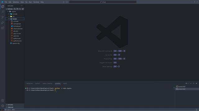Open the Search view in activity bar
This screenshot has height=111, width=199.
[x=3, y=12]
